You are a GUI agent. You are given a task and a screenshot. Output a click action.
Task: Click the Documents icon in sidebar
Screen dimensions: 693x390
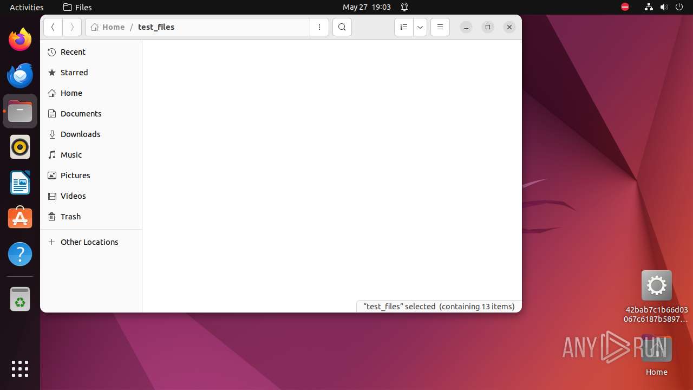(52, 114)
